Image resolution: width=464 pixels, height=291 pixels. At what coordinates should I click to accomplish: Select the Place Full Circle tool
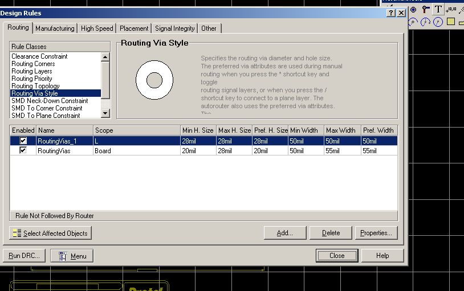(x=438, y=22)
